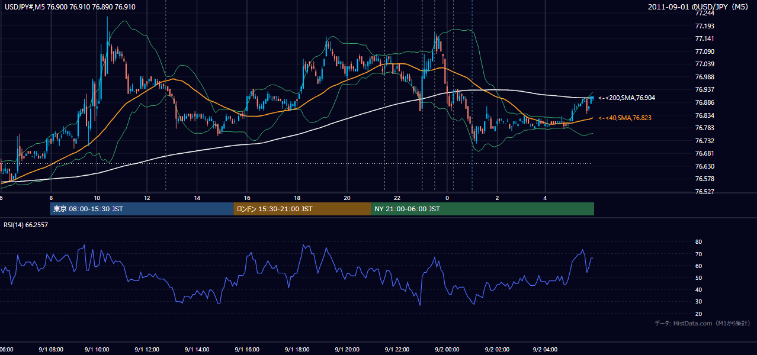Click the 2011-09-01 USD/JPY (M5) title
The height and width of the screenshot is (355, 757).
pos(699,7)
